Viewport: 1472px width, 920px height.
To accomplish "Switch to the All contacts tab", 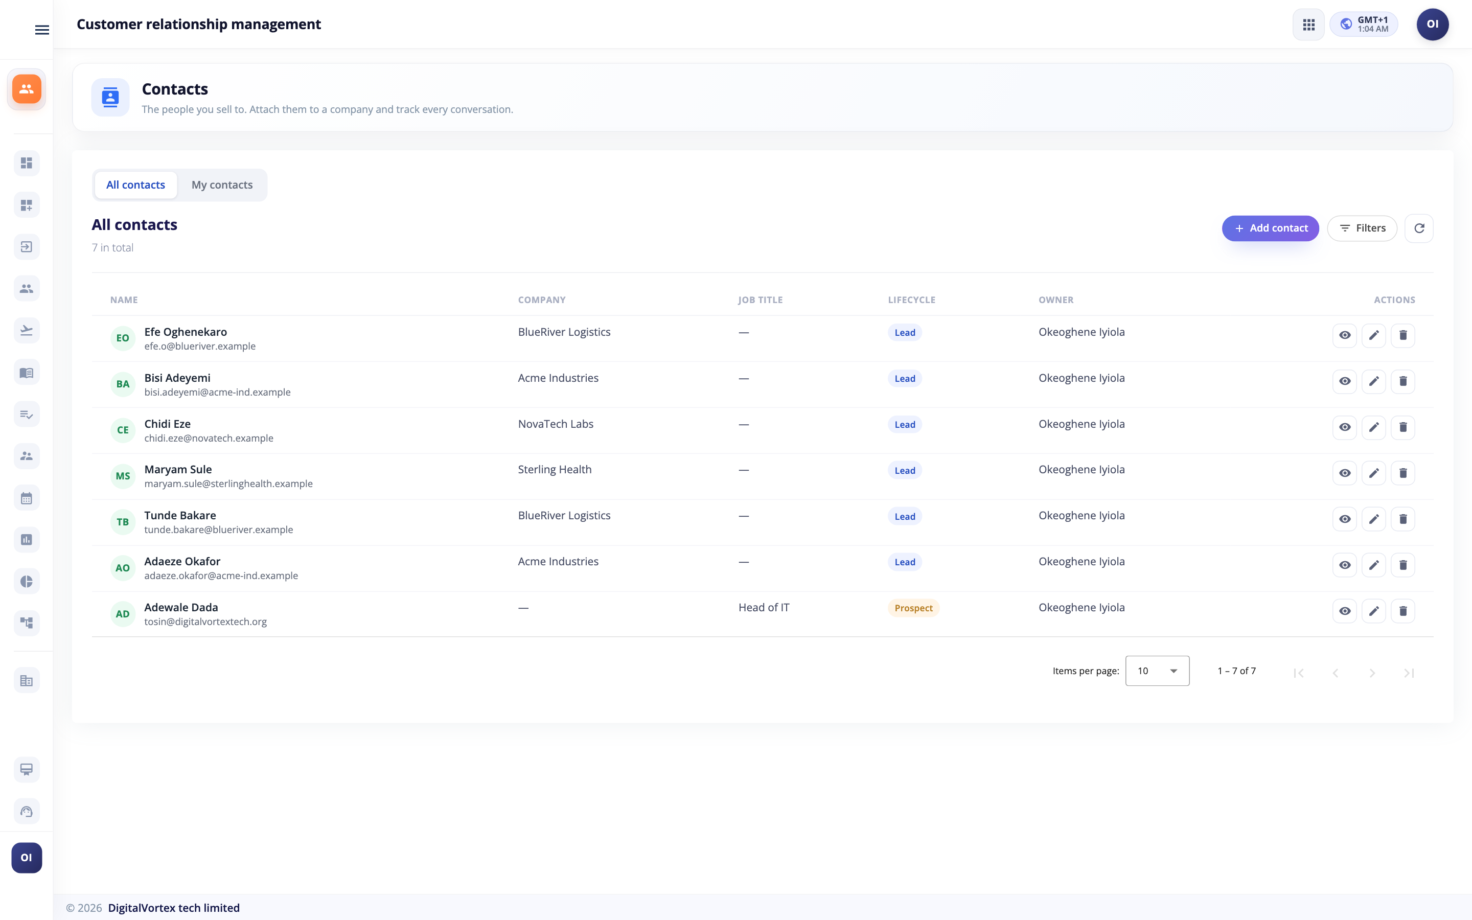I will pos(135,185).
